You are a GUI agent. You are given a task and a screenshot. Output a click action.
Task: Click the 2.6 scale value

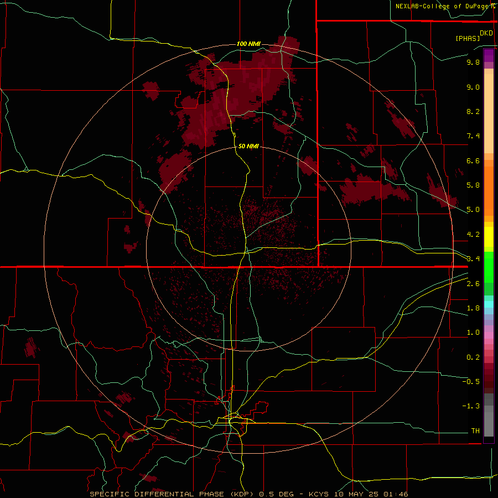point(473,284)
